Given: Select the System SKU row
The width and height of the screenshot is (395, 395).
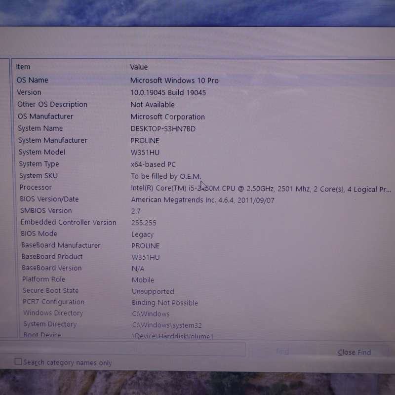Looking at the screenshot, I should [x=39, y=176].
